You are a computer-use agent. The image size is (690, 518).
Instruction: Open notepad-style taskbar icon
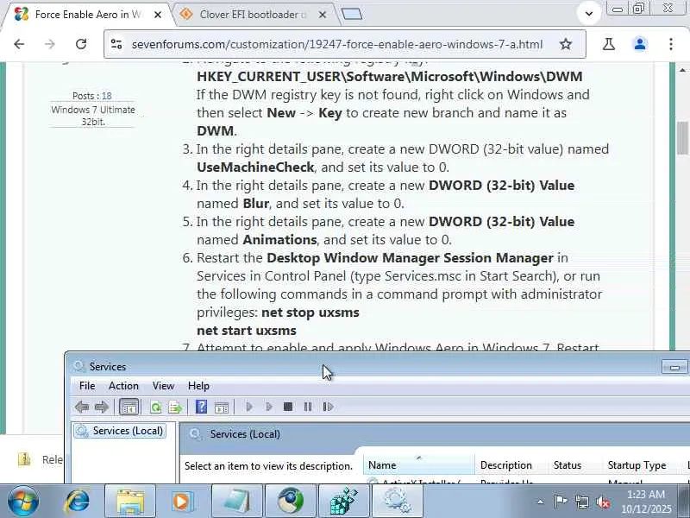237,502
